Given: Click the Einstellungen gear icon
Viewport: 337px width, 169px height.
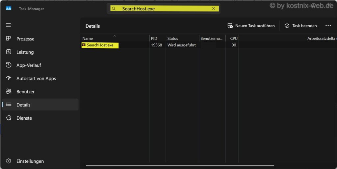Looking at the screenshot, I should pos(9,161).
